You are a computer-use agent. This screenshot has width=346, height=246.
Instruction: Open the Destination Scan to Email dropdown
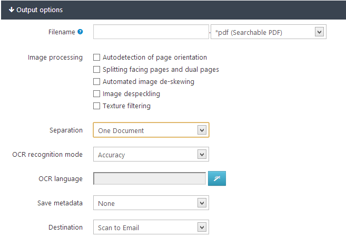coord(151,228)
